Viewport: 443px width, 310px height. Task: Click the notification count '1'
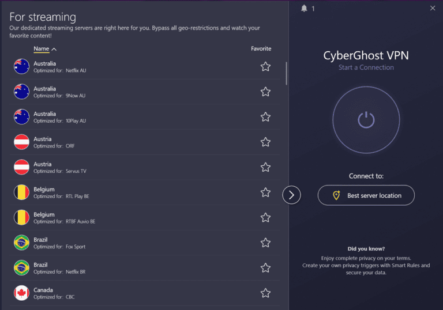click(313, 9)
